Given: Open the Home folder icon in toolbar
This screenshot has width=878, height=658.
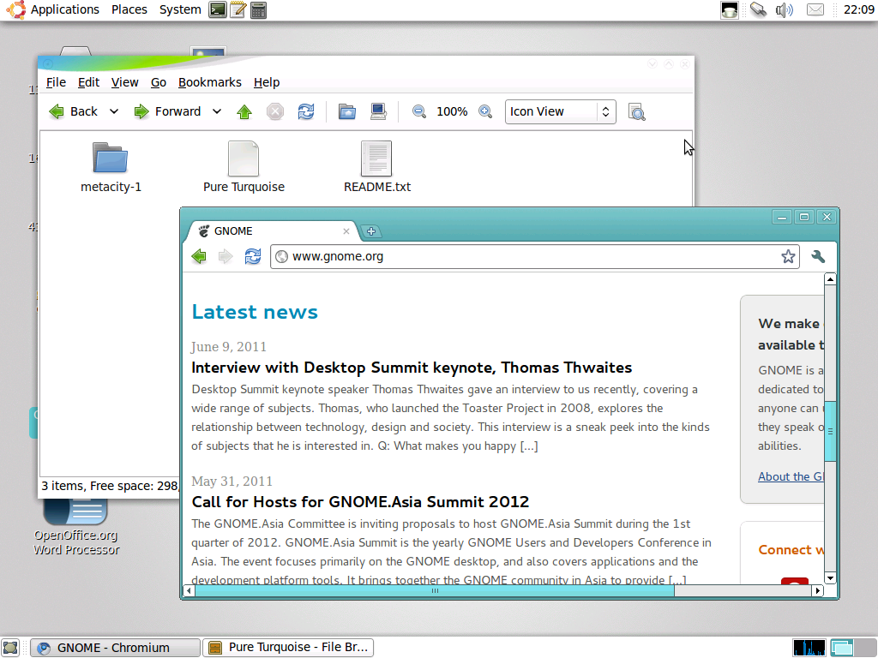Looking at the screenshot, I should (x=347, y=111).
